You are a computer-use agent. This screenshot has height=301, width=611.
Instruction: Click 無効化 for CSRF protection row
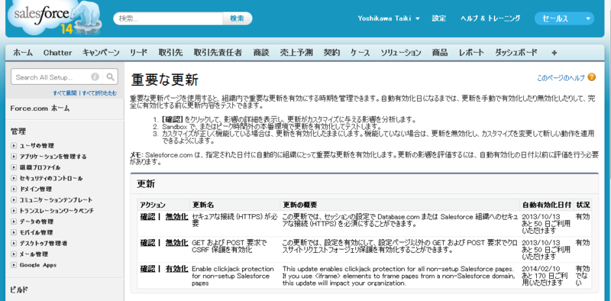176,243
